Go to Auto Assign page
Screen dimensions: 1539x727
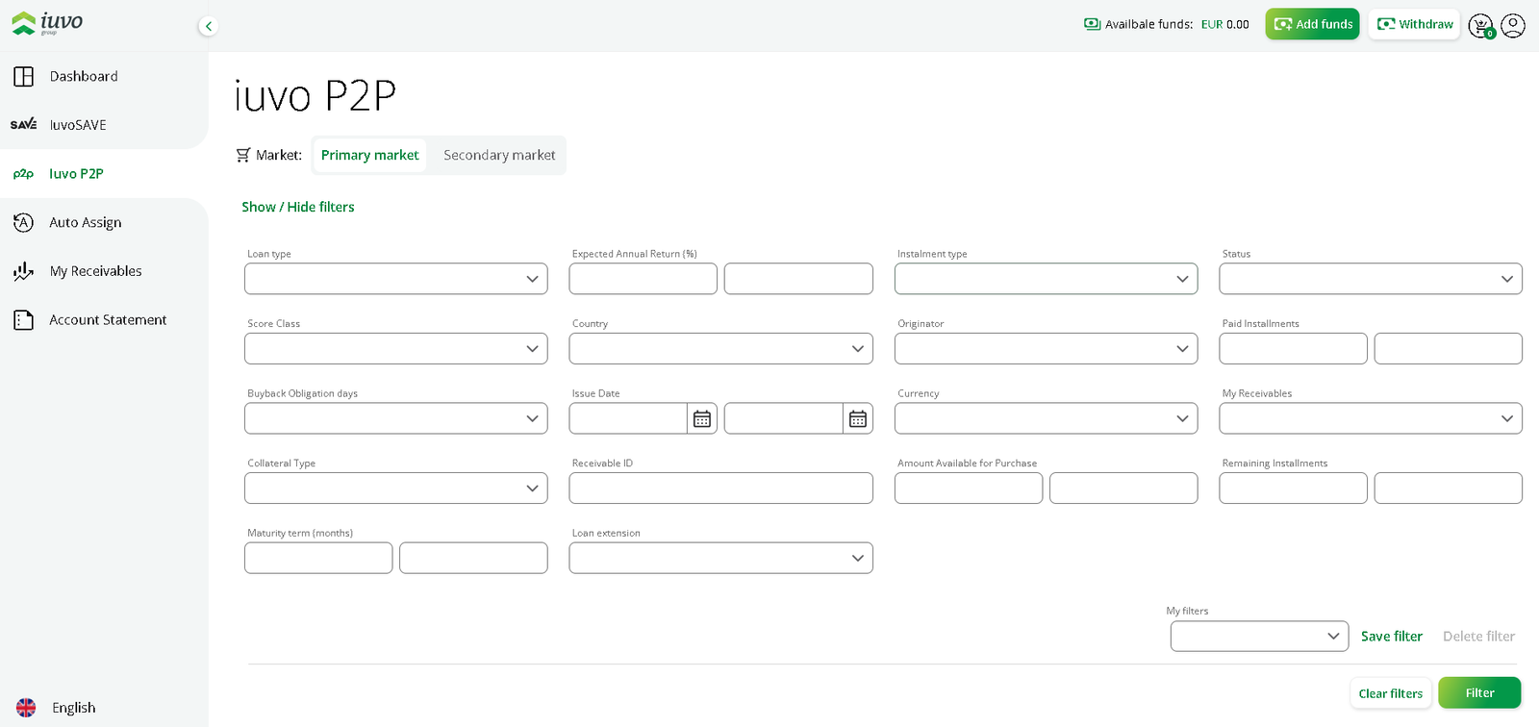(86, 222)
